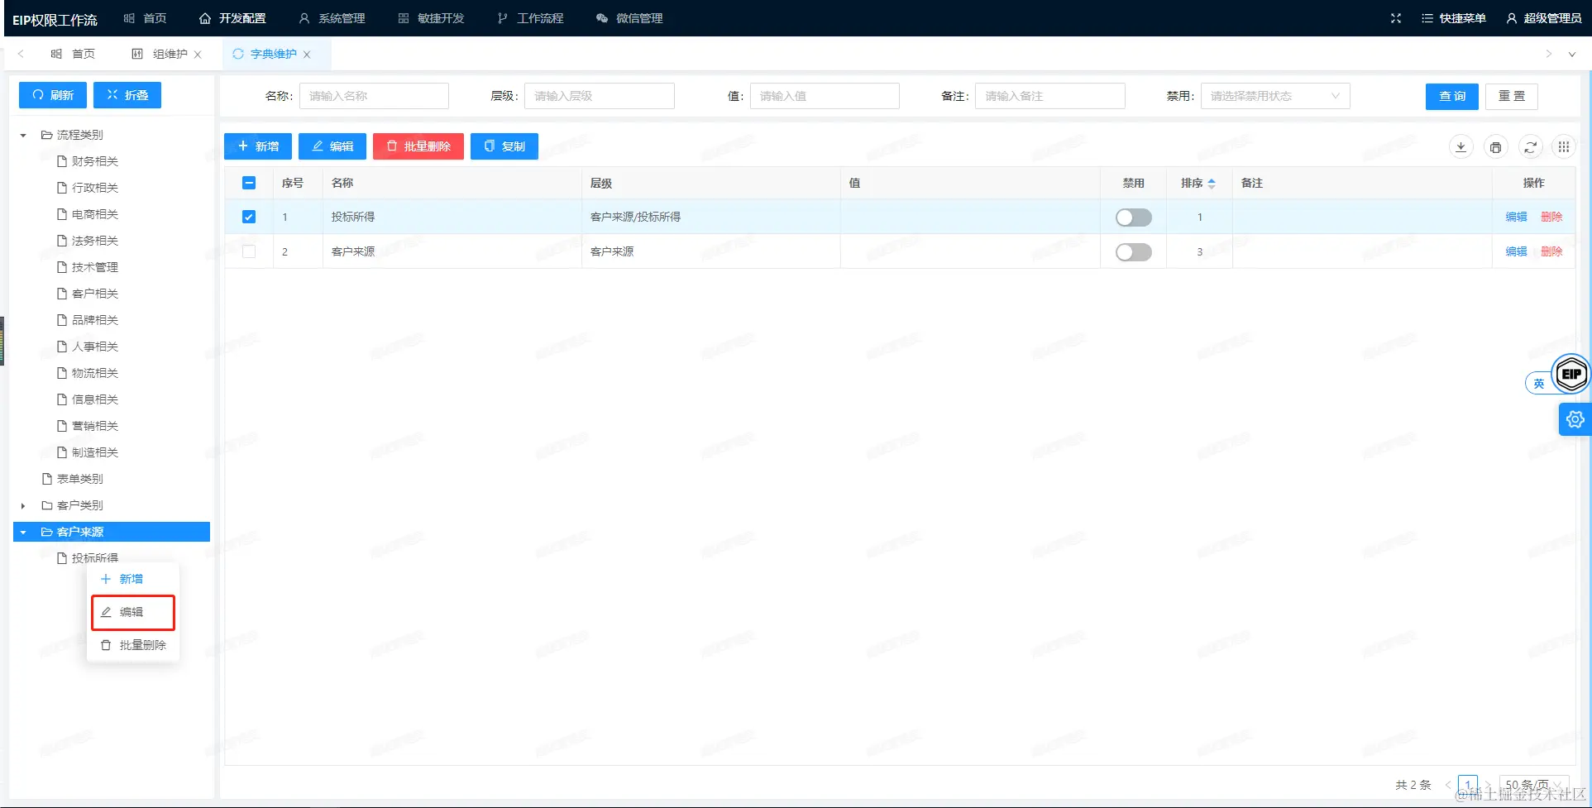Go to pagination page 1
Image resolution: width=1592 pixels, height=808 pixels.
point(1468,785)
